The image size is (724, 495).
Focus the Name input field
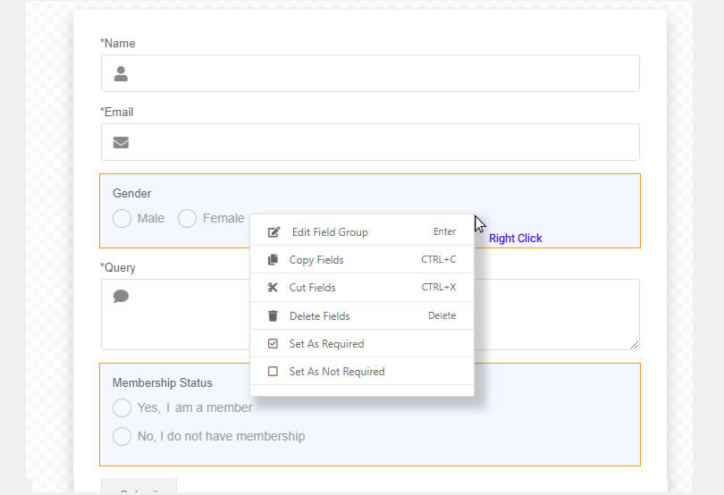click(x=370, y=73)
